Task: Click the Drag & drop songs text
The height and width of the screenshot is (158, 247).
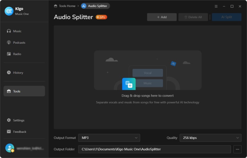Action: click(148, 96)
